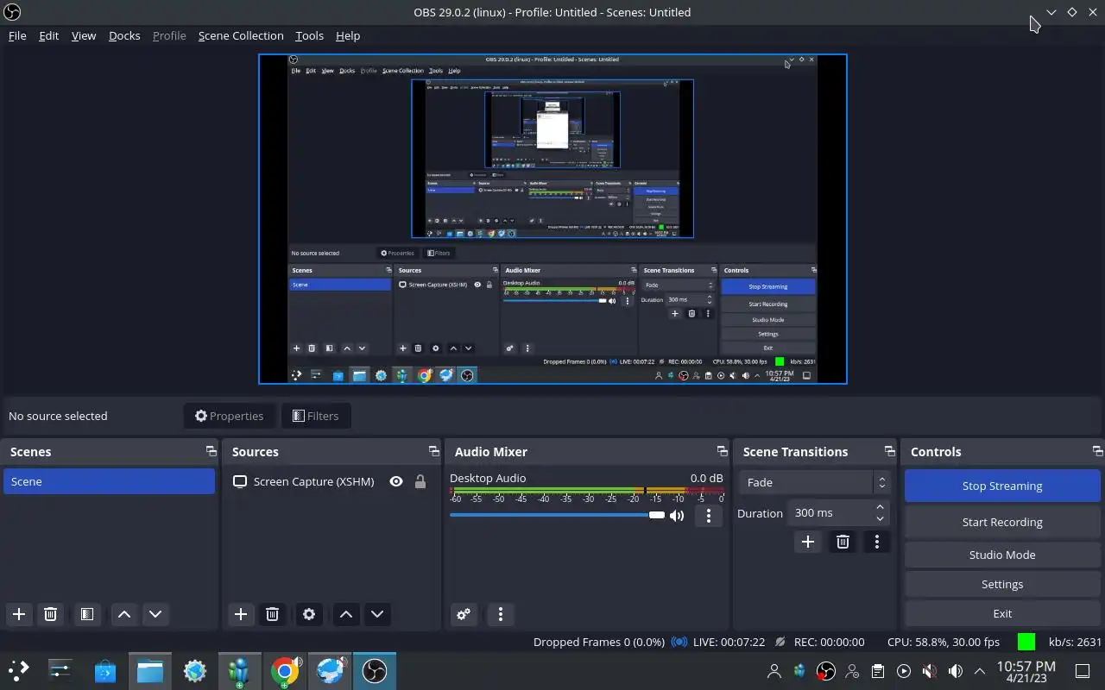Mute Desktop Audio with the speaker icon
This screenshot has height=690, width=1105.
(677, 516)
